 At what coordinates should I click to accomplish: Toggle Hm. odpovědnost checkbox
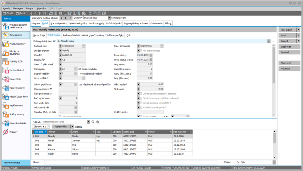[x=141, y=50]
